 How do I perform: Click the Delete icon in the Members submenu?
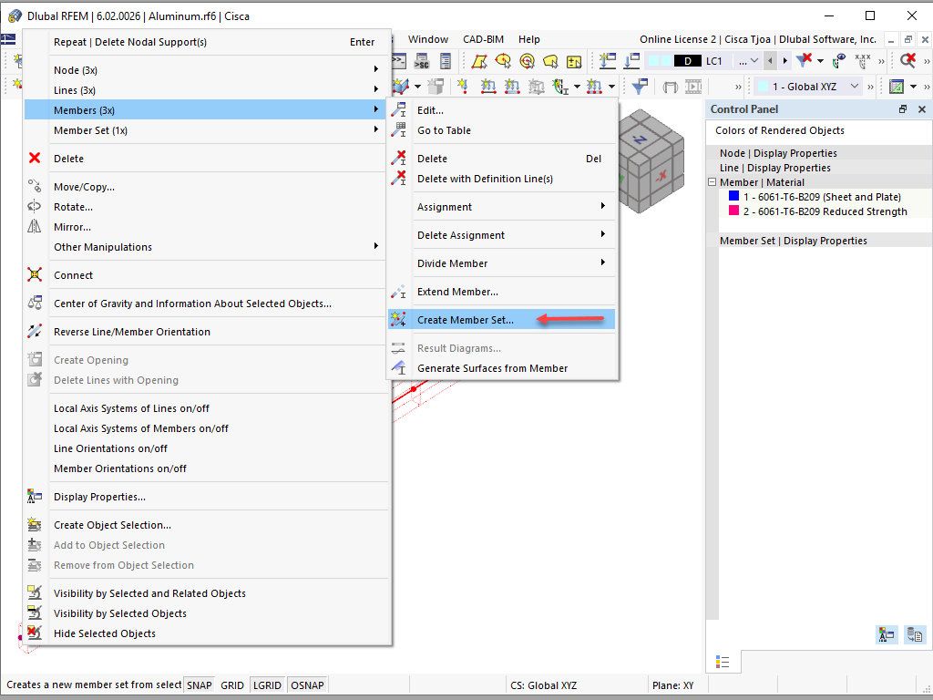pos(399,159)
